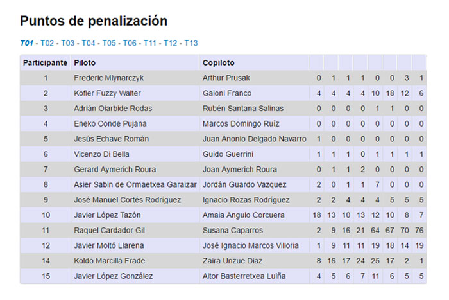The height and width of the screenshot is (300, 449).
Task: Select pilot Frederic Mlynarczyk's name
Action: click(x=108, y=78)
